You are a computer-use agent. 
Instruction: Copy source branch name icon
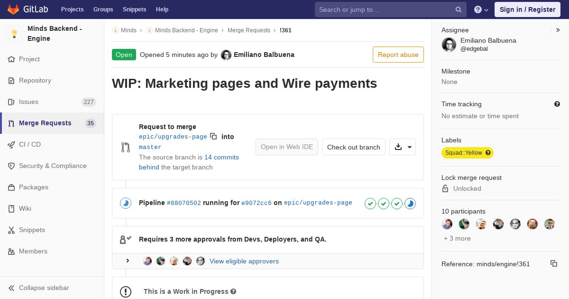tap(213, 136)
